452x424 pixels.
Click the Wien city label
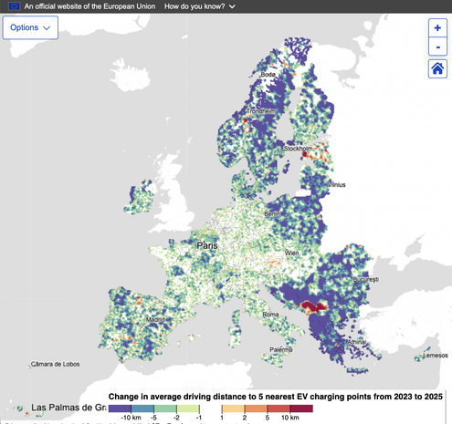(x=291, y=253)
